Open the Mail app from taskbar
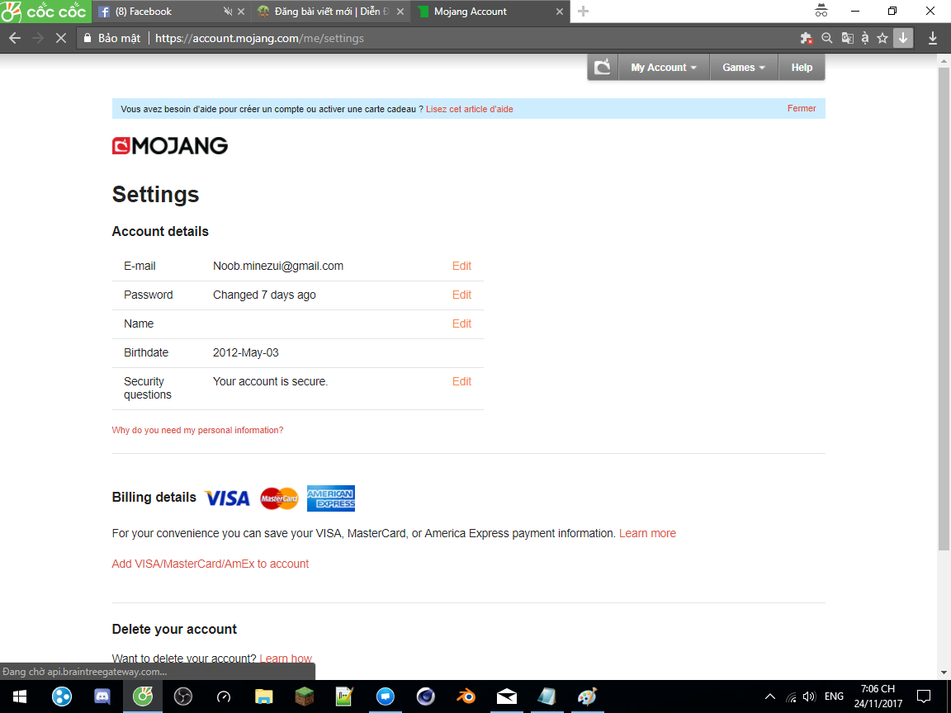951x713 pixels. tap(506, 696)
